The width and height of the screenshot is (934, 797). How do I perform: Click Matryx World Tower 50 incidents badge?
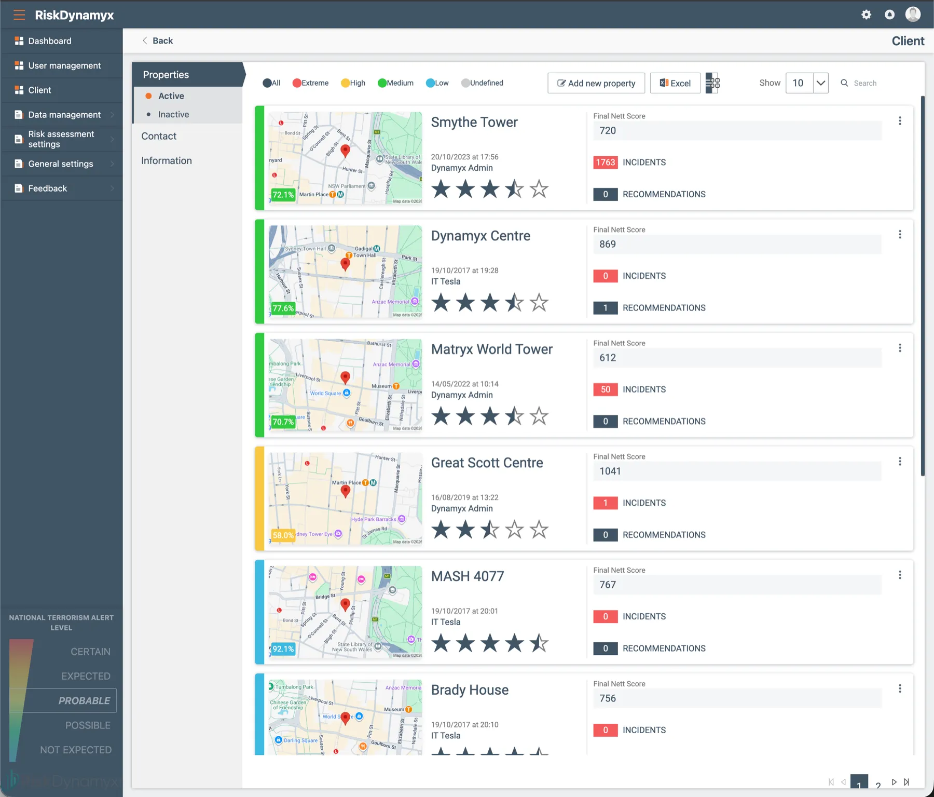click(x=606, y=389)
